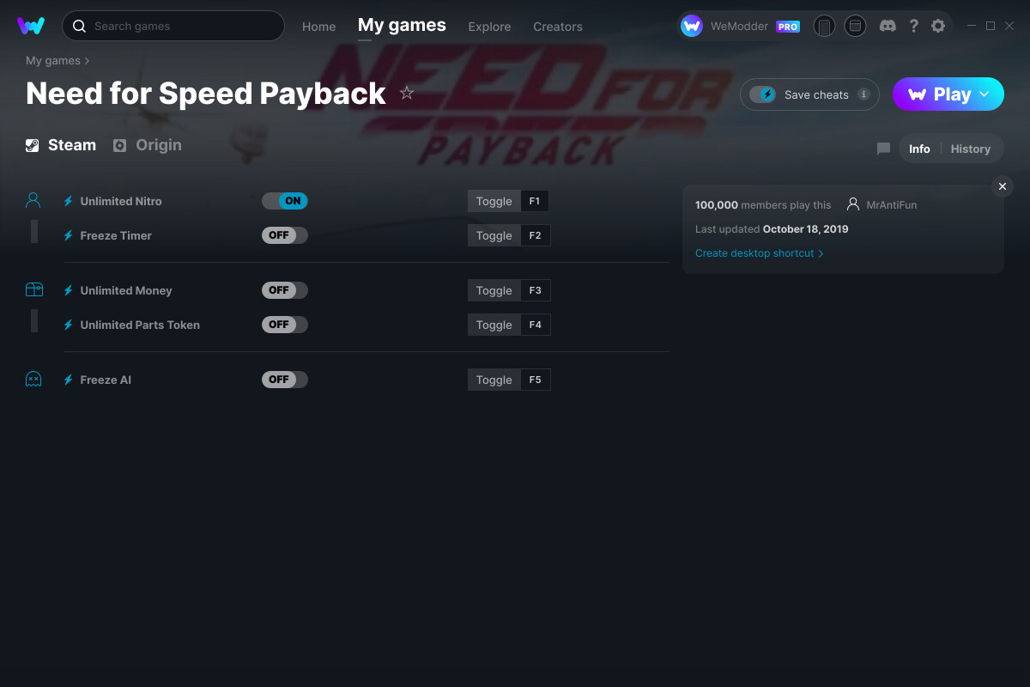1030x687 pixels.
Task: Select the enemy ghost category icon
Action: pos(33,380)
